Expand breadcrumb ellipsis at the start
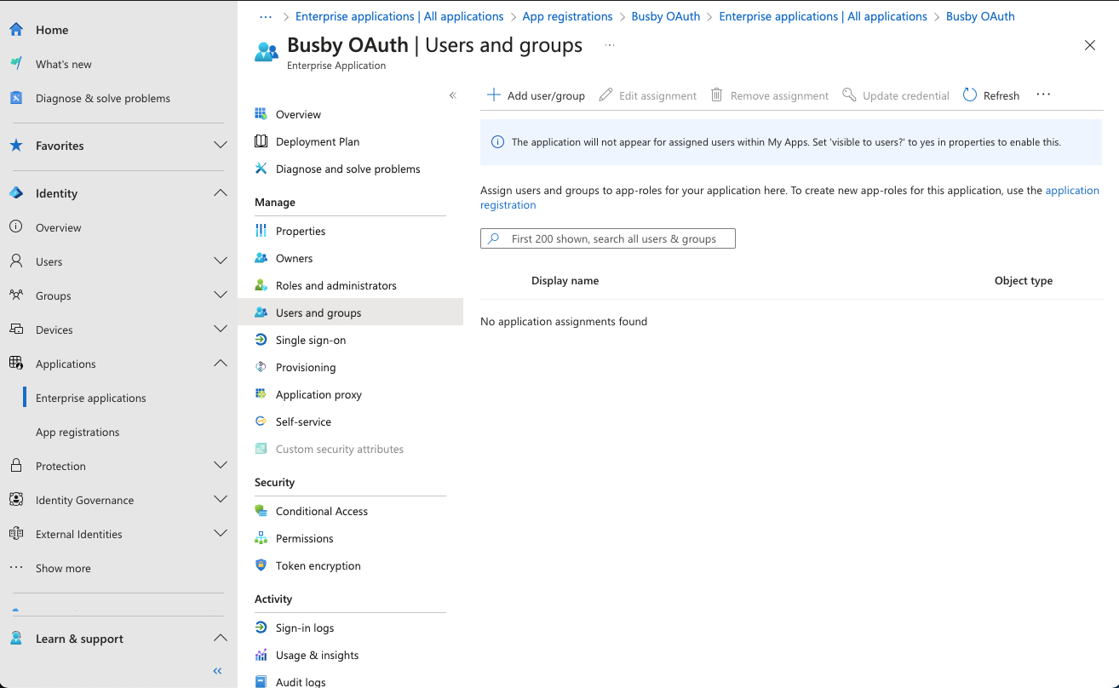Image resolution: width=1119 pixels, height=688 pixels. click(x=266, y=16)
